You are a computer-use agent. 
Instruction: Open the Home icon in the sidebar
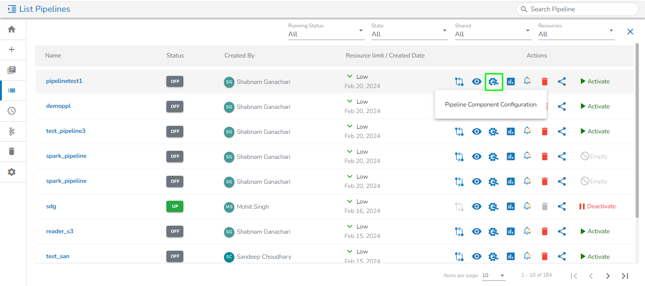click(x=12, y=29)
